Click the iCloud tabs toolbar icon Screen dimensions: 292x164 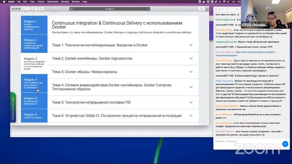[41, 9]
